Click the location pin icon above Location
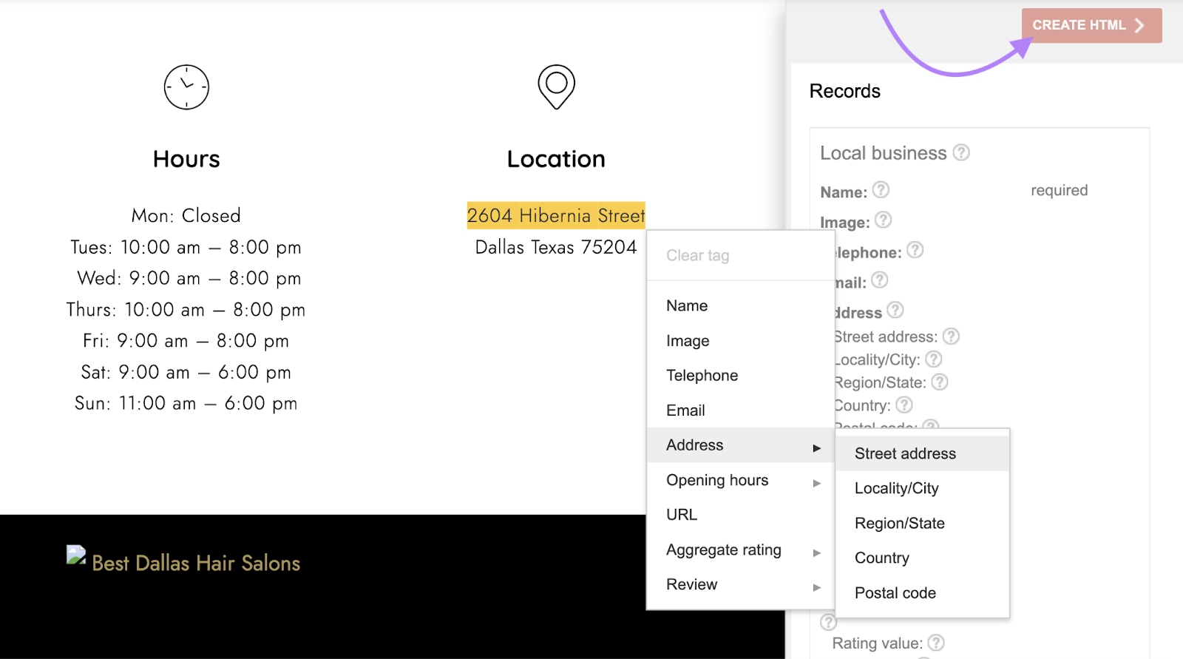The image size is (1183, 659). (556, 87)
